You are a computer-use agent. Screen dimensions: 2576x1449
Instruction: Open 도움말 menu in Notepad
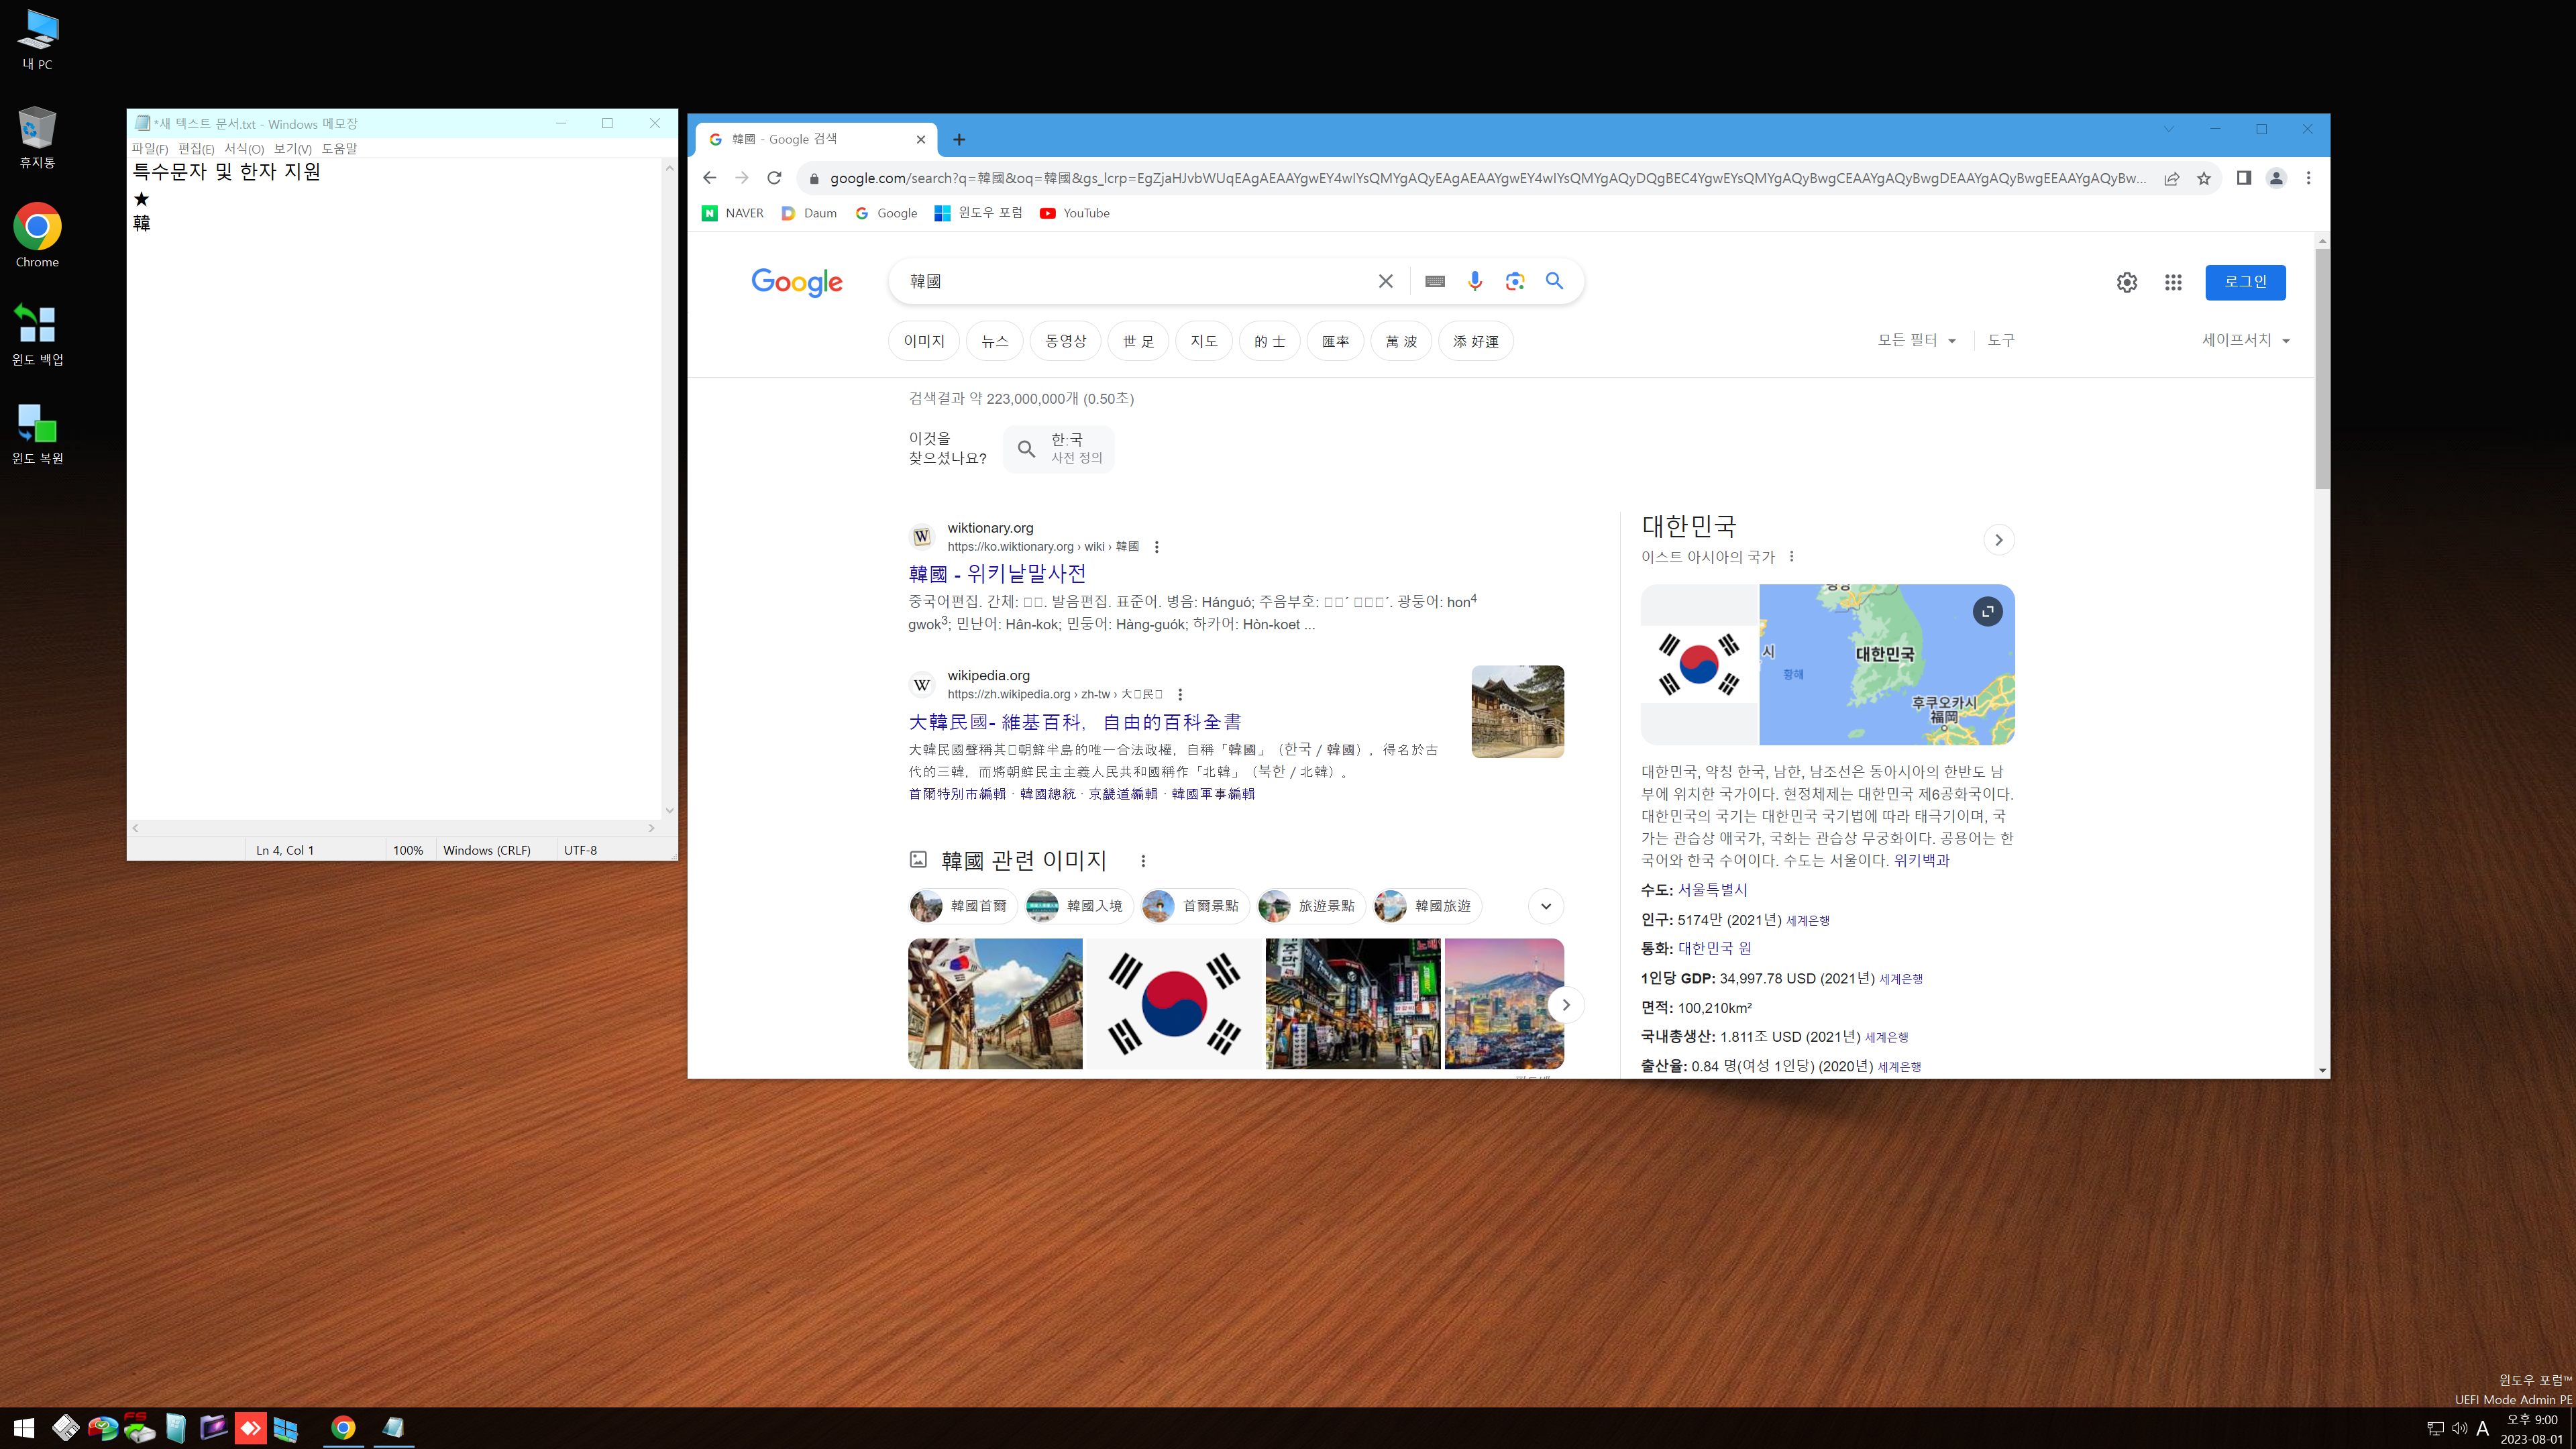click(x=339, y=149)
